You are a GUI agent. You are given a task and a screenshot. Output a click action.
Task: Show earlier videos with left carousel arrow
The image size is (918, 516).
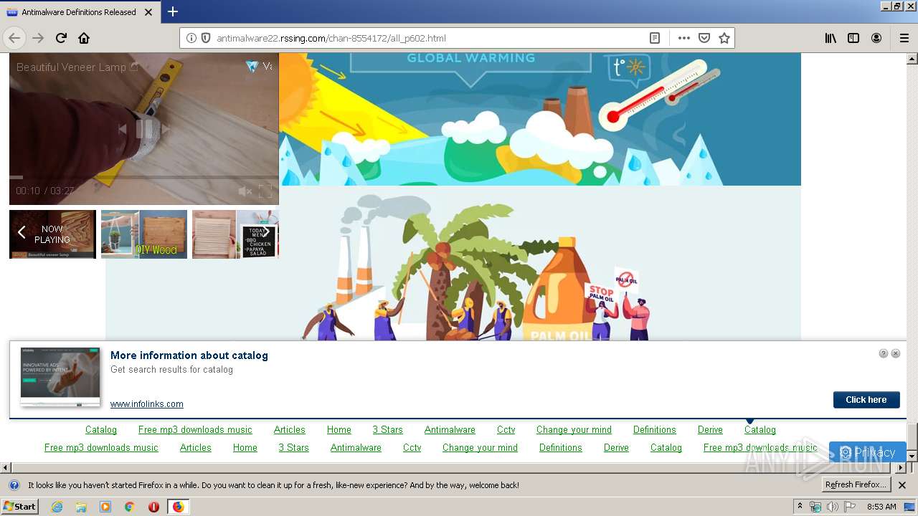(22, 231)
